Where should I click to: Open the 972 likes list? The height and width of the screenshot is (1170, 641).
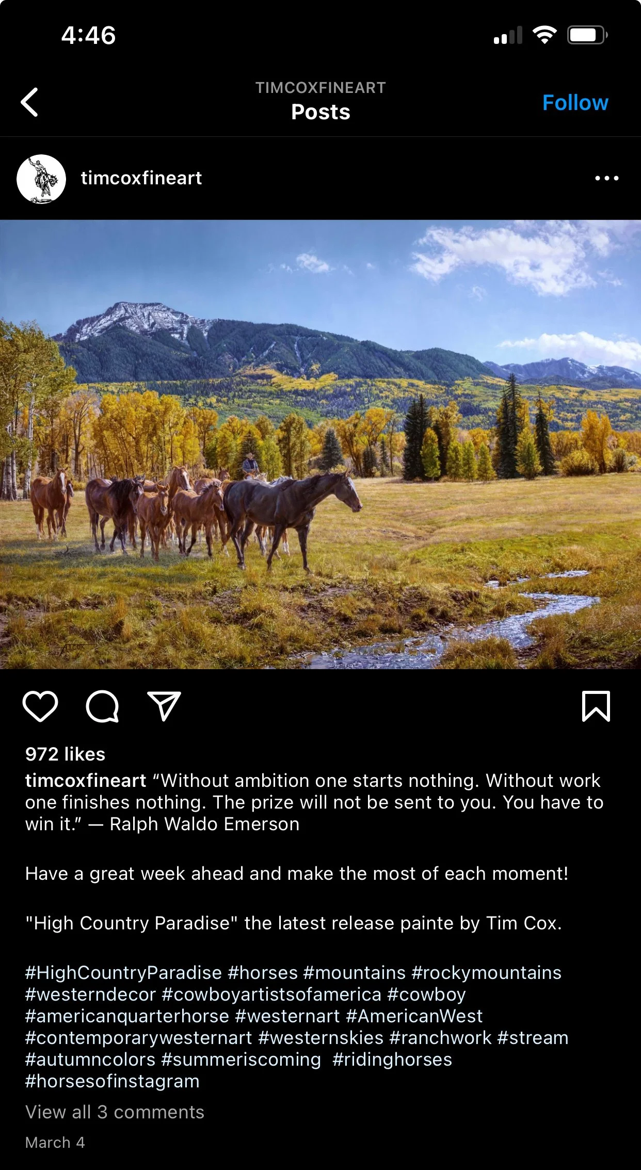tap(65, 754)
